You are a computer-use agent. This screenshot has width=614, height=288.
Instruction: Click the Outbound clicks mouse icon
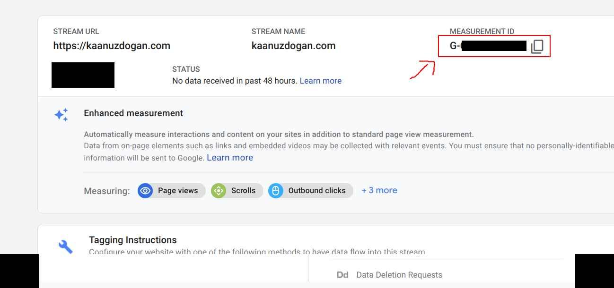pos(276,191)
